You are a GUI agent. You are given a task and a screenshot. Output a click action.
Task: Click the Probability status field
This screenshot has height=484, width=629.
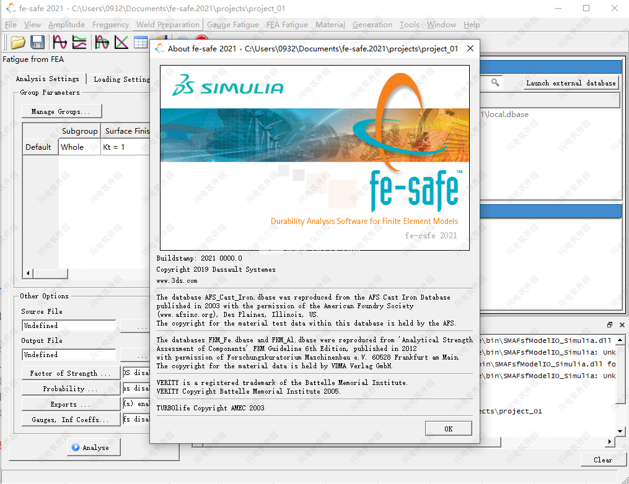tap(136, 388)
